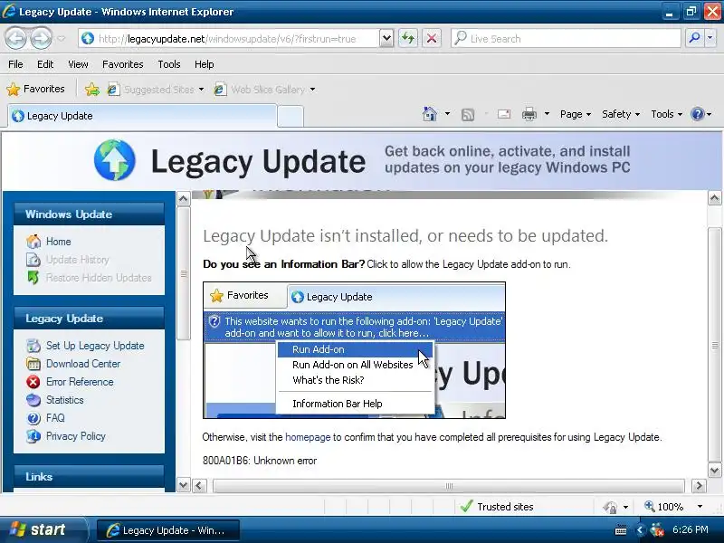Expand the Home button dropdown arrow
This screenshot has width=724, height=543.
click(x=447, y=114)
